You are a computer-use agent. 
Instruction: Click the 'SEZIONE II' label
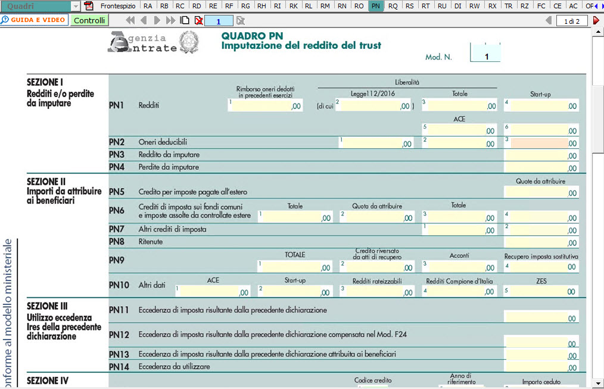click(46, 182)
